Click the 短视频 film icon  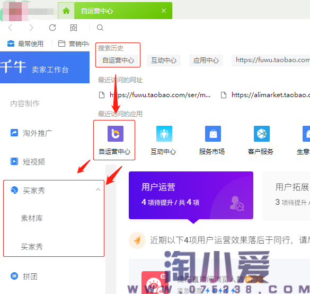pos(14,161)
